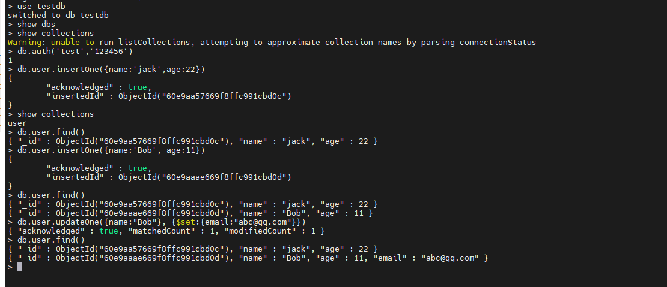Click the insertOne command for 'jack'
Screen dimensions: 667x287
[x=111, y=69]
